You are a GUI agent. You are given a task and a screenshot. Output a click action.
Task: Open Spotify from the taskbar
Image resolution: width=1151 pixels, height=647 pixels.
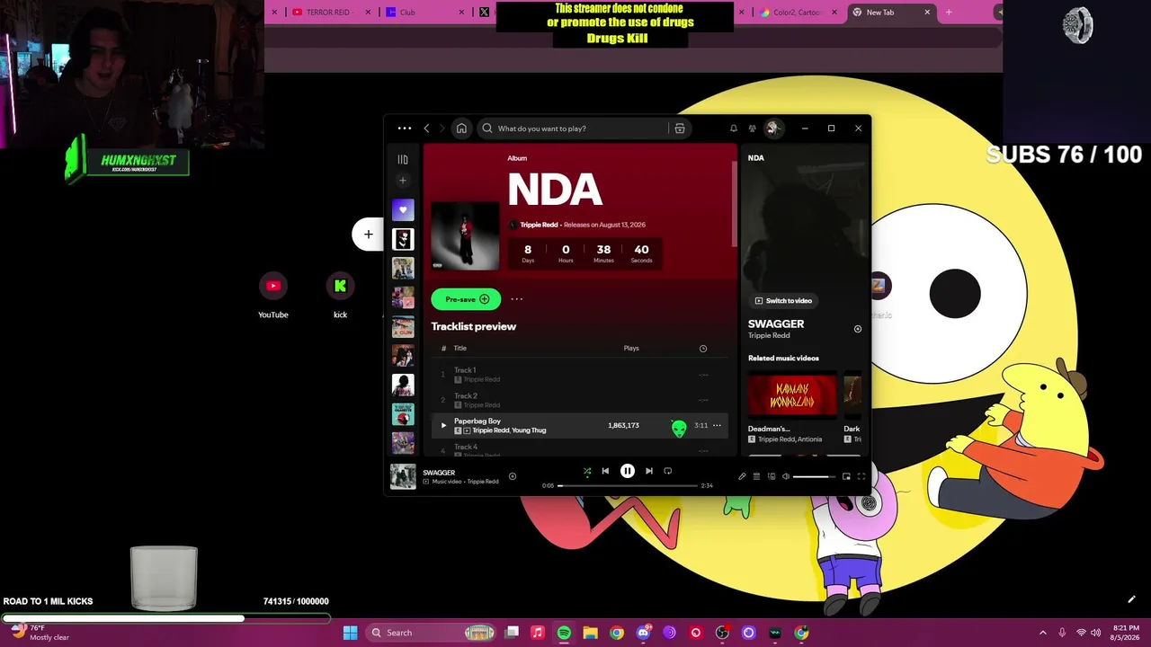pyautogui.click(x=564, y=633)
